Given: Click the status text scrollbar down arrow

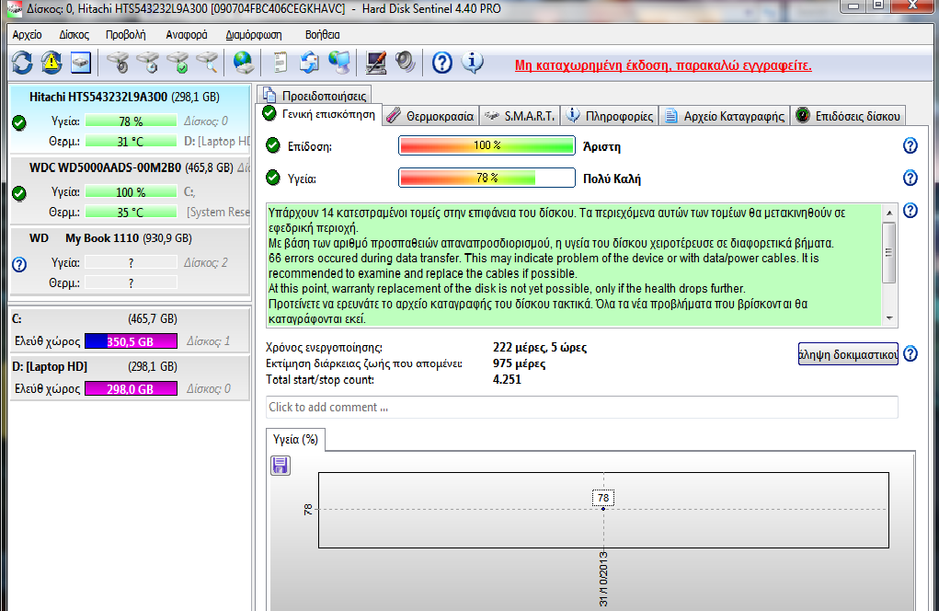Looking at the screenshot, I should click(x=889, y=318).
